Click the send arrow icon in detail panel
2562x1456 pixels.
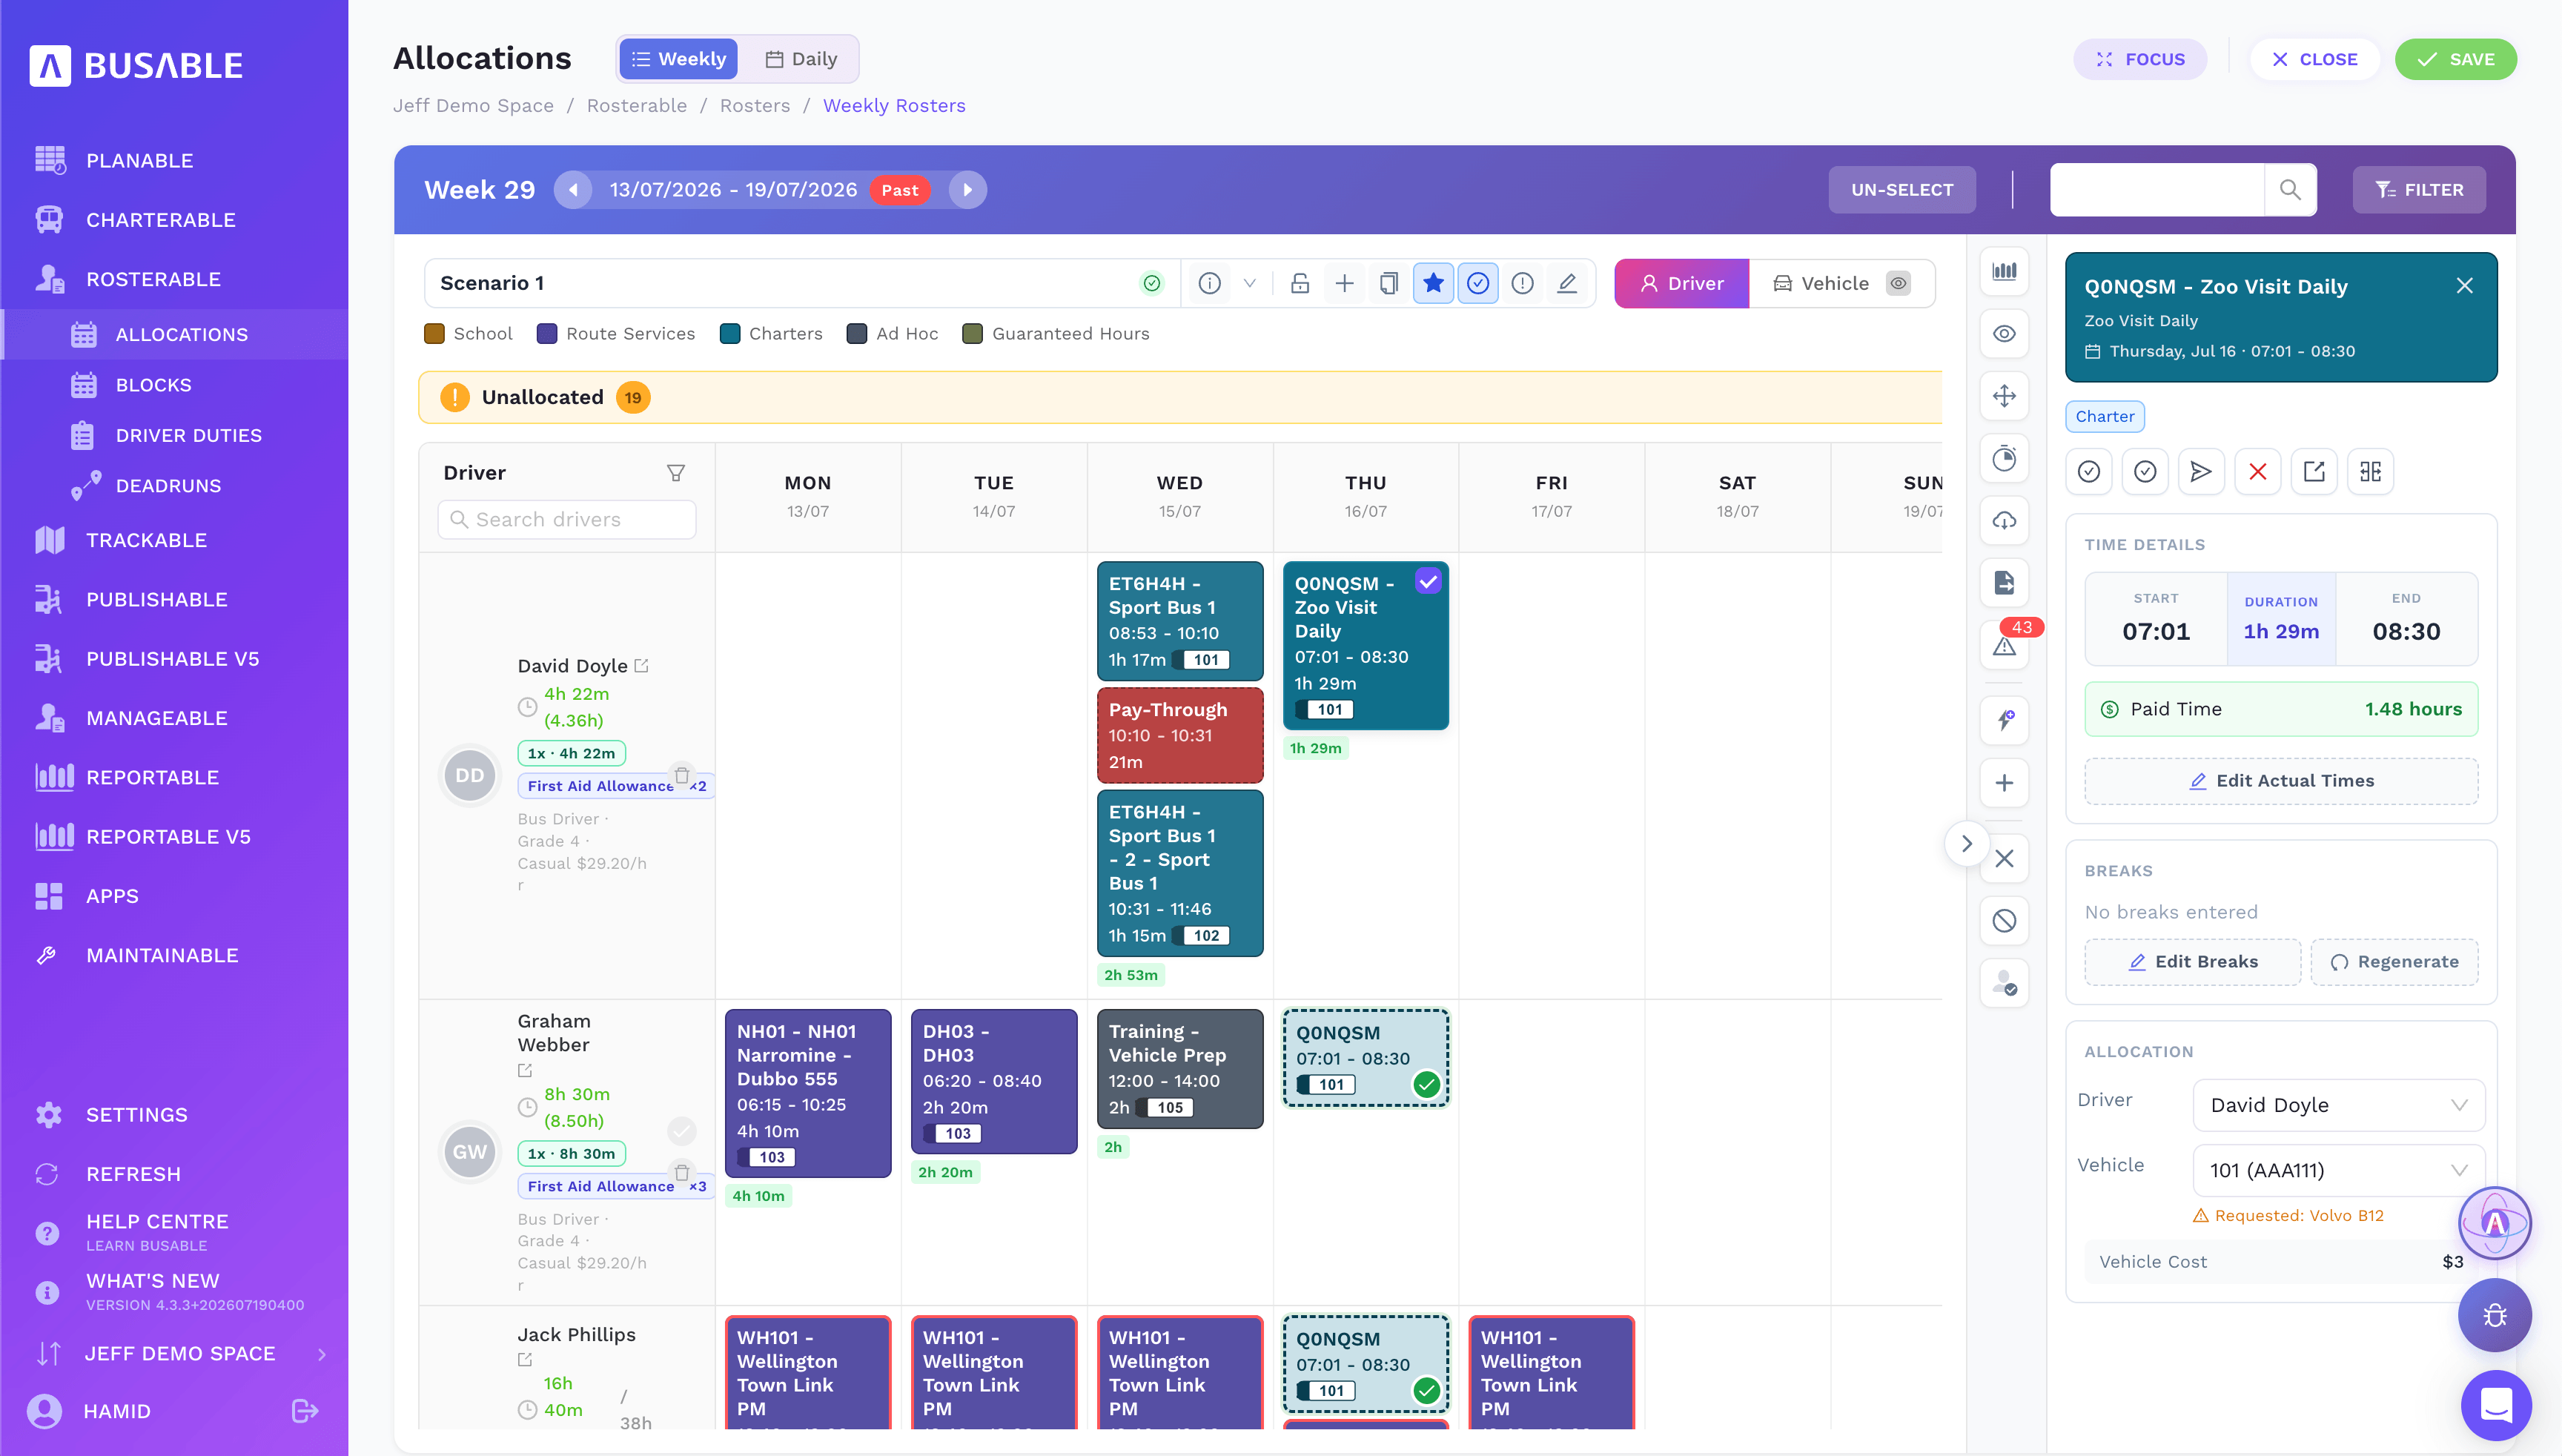pos(2200,471)
